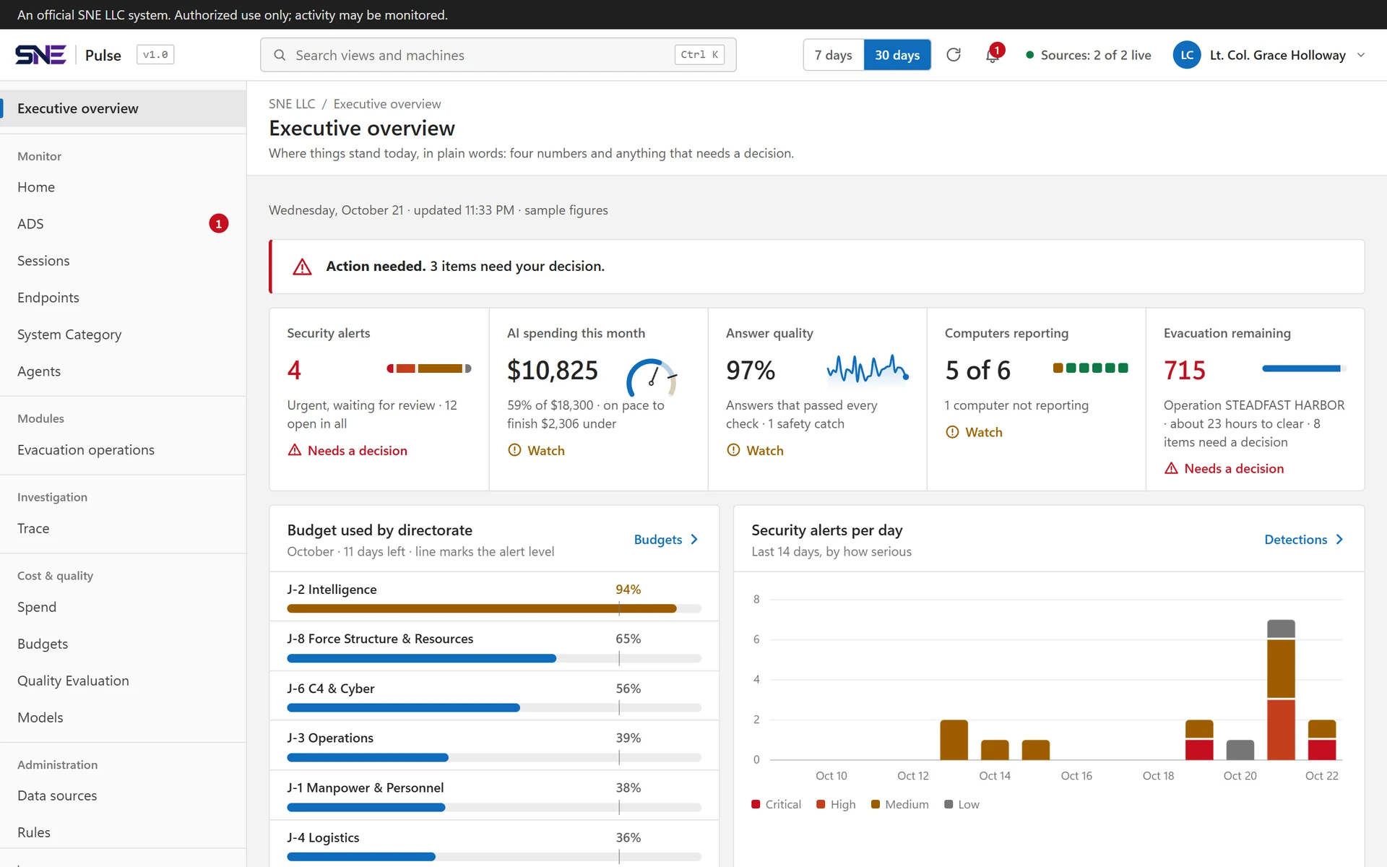Open the notifications bell
This screenshot has width=1387, height=867.
tap(993, 55)
